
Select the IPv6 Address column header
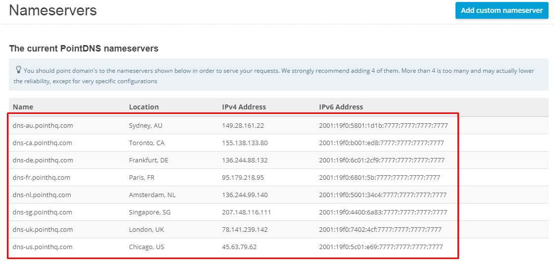point(341,107)
